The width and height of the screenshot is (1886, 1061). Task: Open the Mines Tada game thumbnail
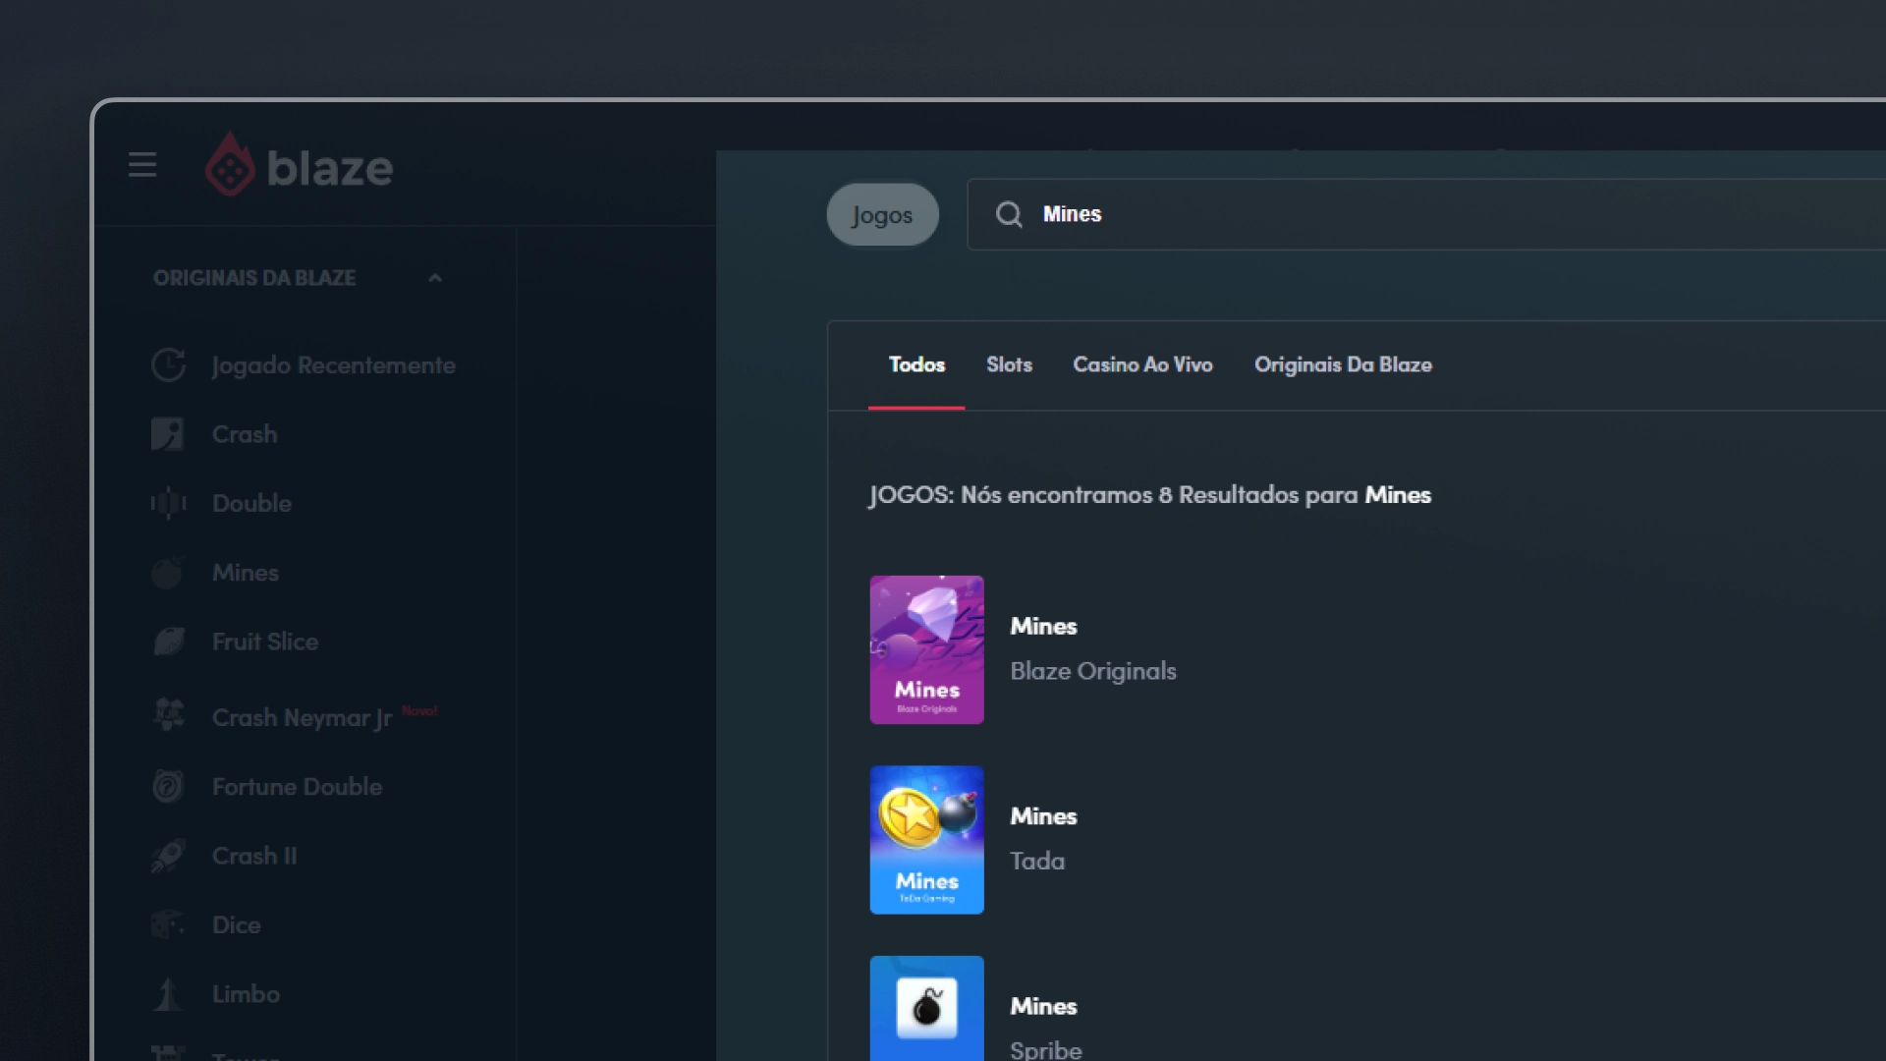[926, 840]
